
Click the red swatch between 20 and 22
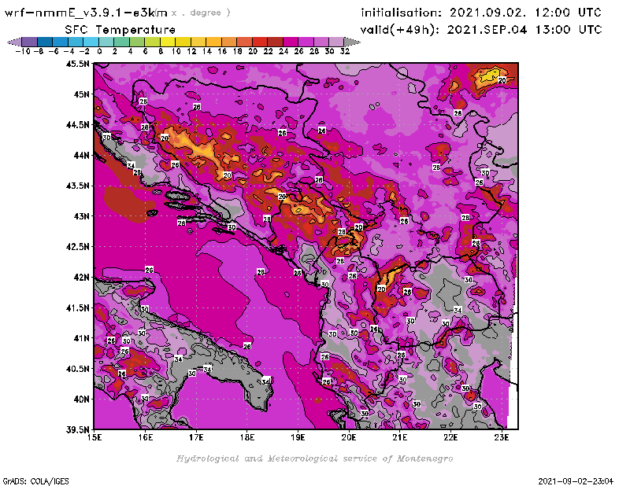pyautogui.click(x=260, y=42)
